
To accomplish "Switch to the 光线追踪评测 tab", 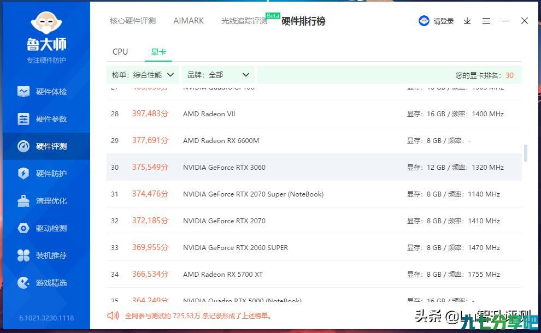I will [x=244, y=21].
